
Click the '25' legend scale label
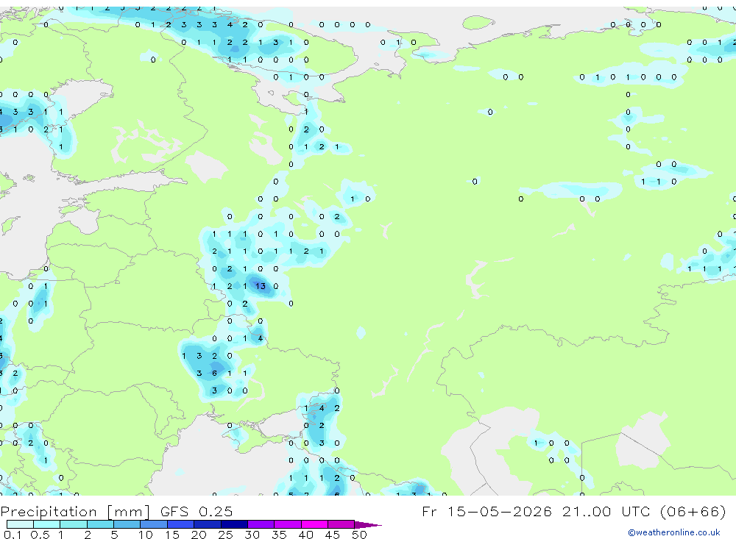(225, 535)
